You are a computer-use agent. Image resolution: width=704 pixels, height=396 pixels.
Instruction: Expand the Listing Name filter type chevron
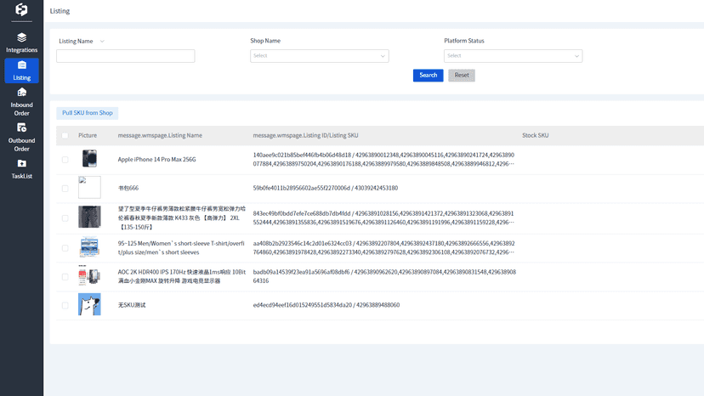click(x=102, y=42)
